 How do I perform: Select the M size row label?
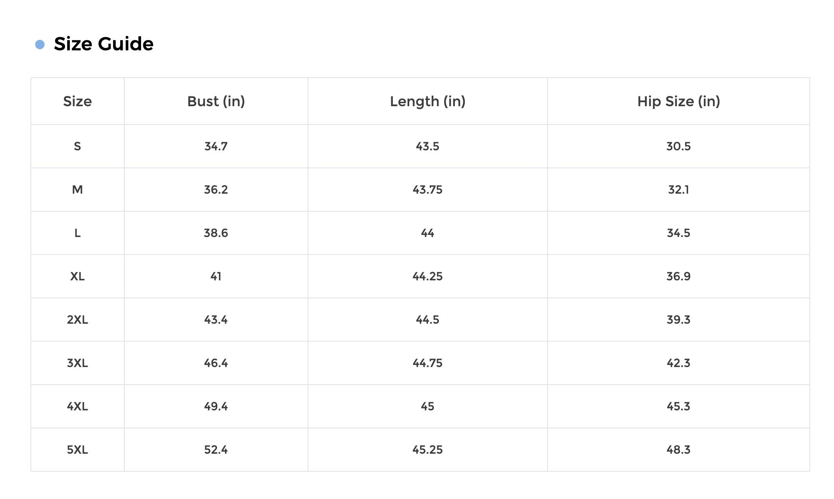(x=77, y=190)
